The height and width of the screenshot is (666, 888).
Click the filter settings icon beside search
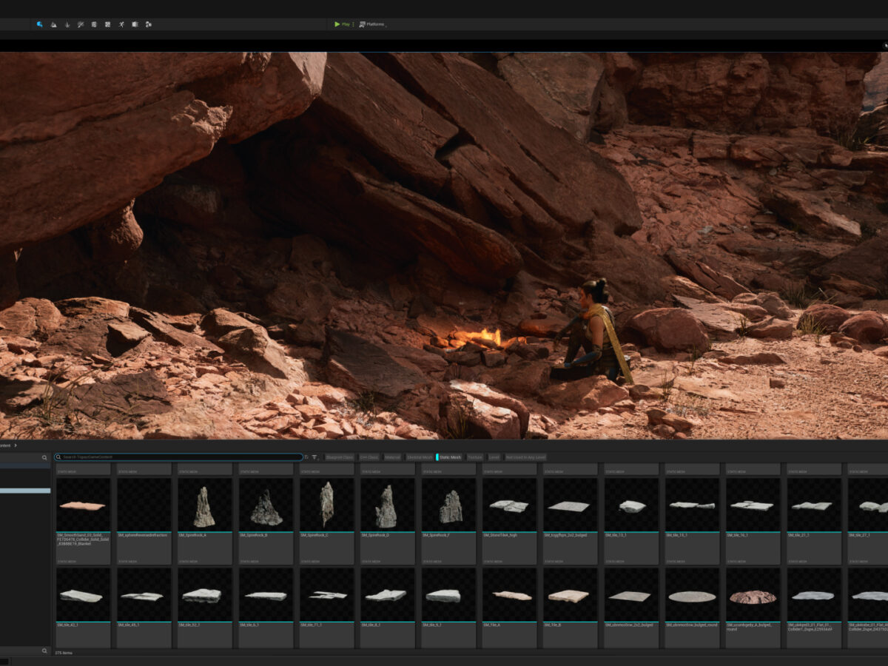314,457
